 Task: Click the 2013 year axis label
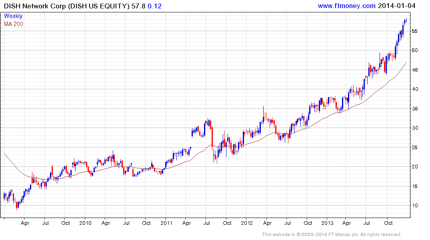[x=328, y=223]
